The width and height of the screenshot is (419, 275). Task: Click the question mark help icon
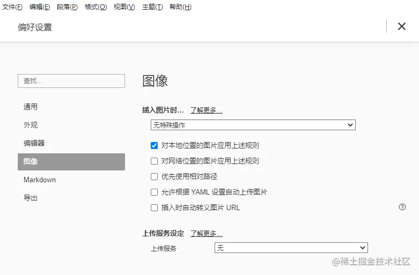(402, 207)
